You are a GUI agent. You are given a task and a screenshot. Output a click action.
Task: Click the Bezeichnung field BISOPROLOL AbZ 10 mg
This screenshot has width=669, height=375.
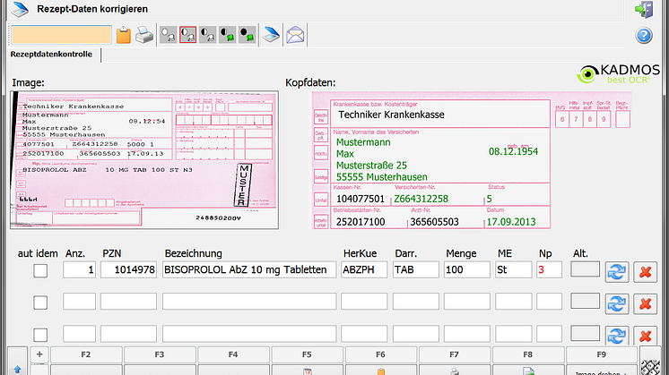pos(249,270)
